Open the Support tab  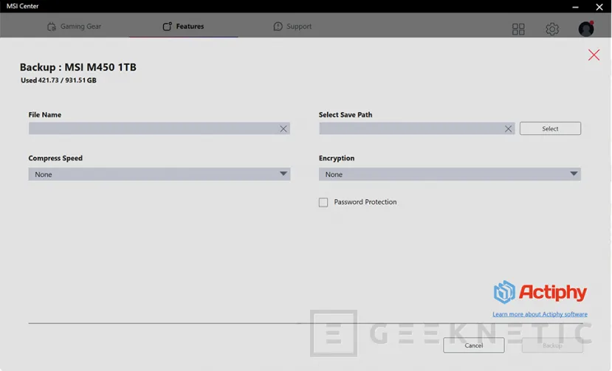click(292, 26)
